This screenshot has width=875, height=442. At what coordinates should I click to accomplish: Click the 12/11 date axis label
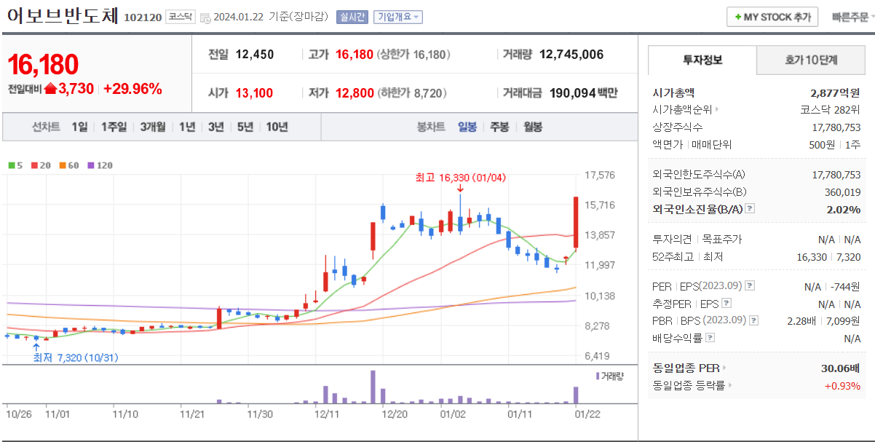tap(327, 414)
